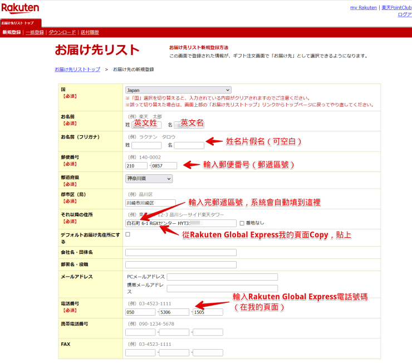
Task: Click the 携帯メールアドレス input field
Action: click(222, 288)
